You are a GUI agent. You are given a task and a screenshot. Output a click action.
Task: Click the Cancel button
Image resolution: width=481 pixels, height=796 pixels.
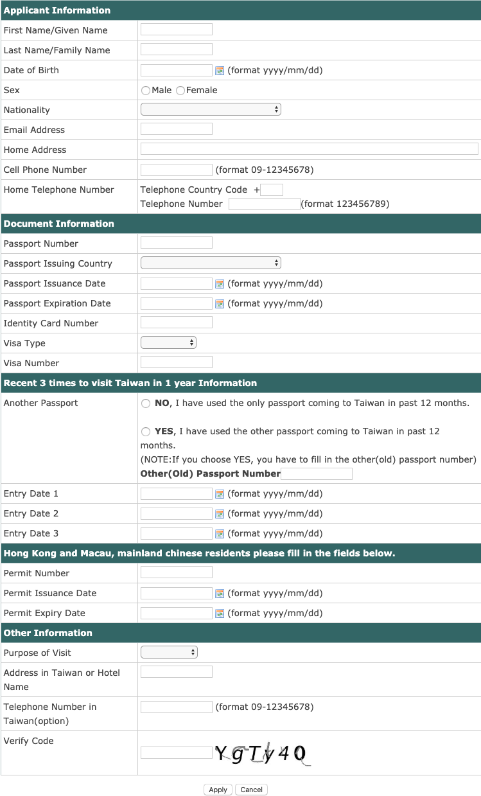point(251,790)
